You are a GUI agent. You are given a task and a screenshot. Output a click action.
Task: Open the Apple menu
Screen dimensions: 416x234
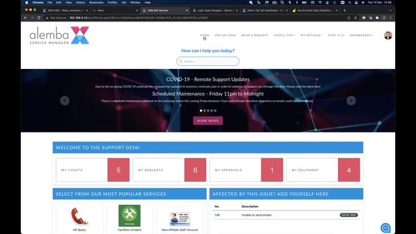[27, 3]
